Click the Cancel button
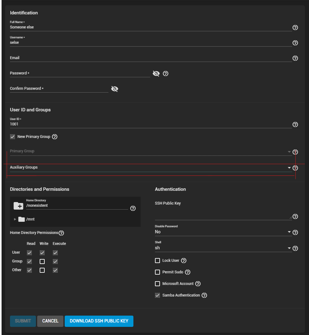This screenshot has height=335, width=309. (50, 321)
